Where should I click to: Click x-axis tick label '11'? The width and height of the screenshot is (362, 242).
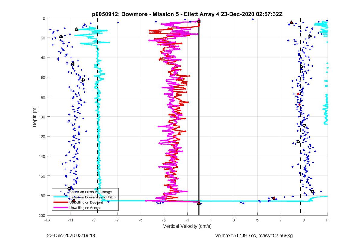click(328, 220)
